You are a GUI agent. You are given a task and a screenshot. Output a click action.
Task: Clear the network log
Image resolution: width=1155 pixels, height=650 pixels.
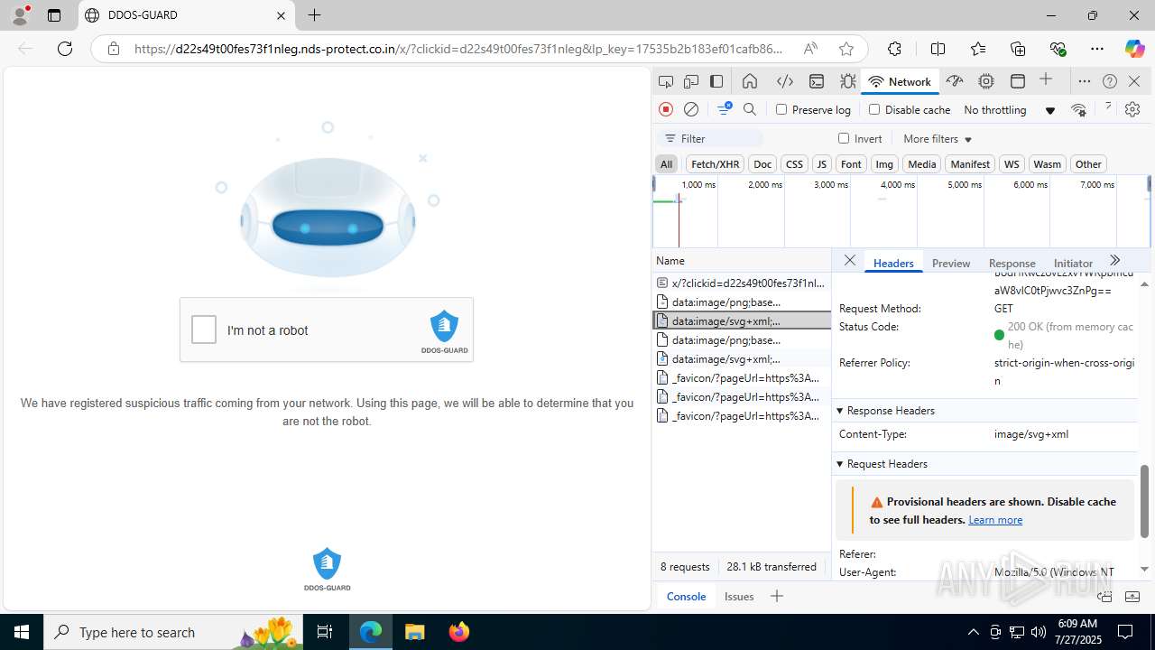(691, 109)
